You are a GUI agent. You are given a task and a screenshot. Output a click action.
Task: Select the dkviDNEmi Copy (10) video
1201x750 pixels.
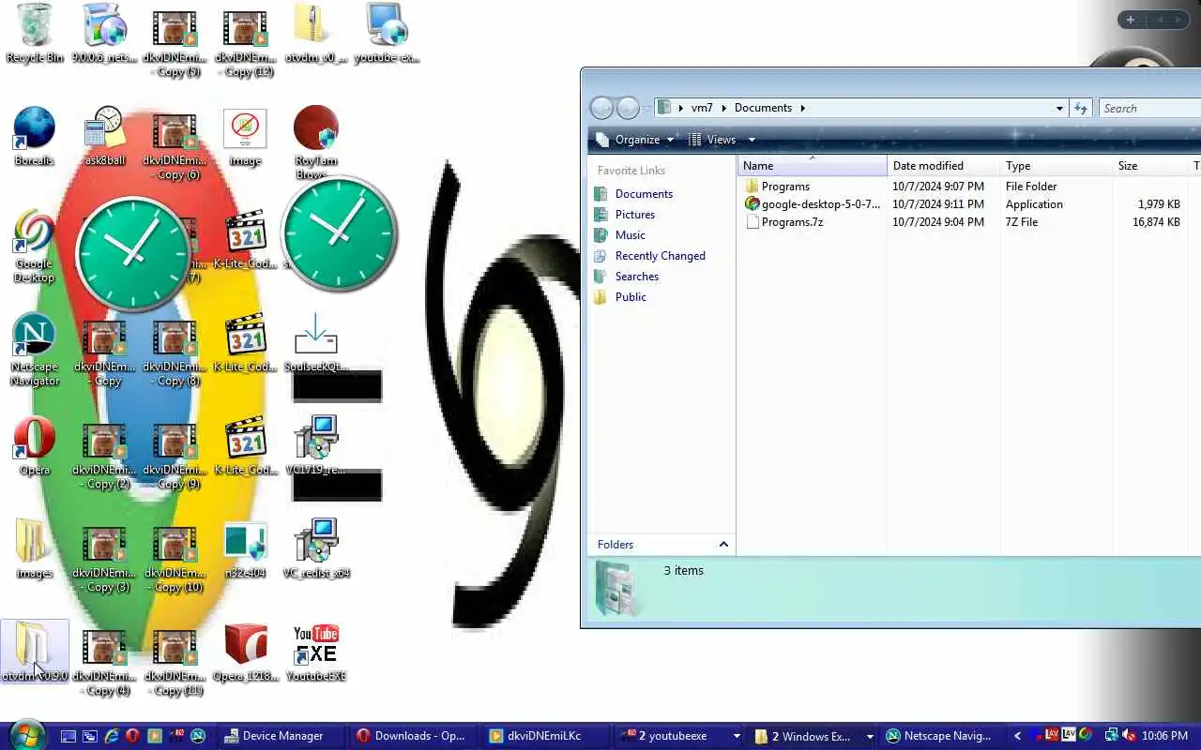point(175,558)
